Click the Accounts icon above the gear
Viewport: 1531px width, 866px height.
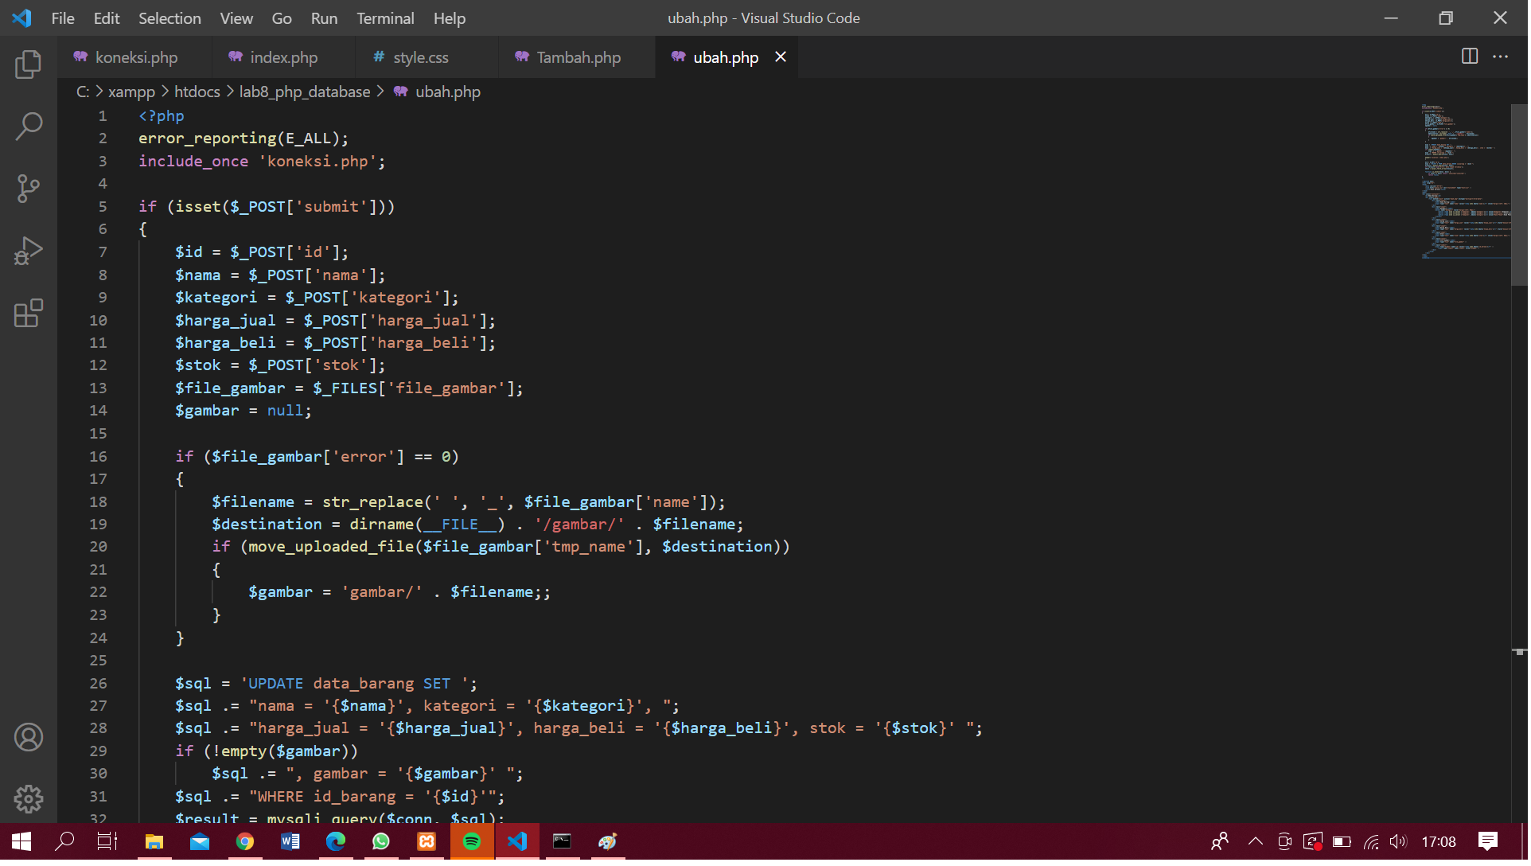tap(29, 737)
